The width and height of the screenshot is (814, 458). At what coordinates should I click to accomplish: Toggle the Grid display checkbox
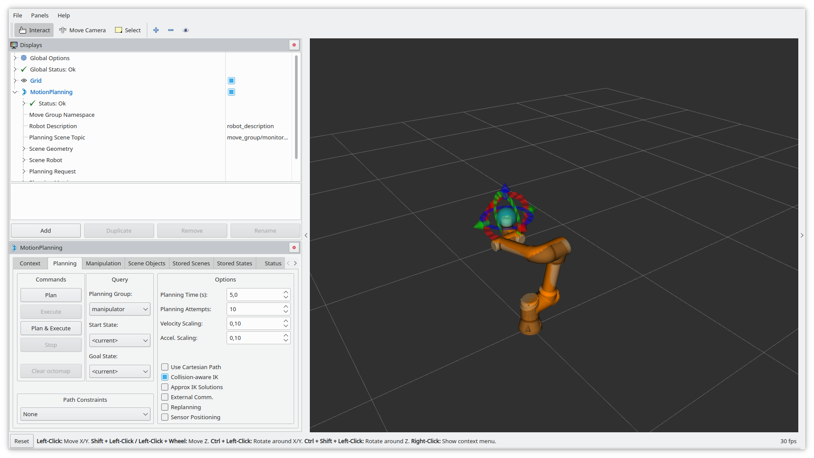tap(231, 81)
